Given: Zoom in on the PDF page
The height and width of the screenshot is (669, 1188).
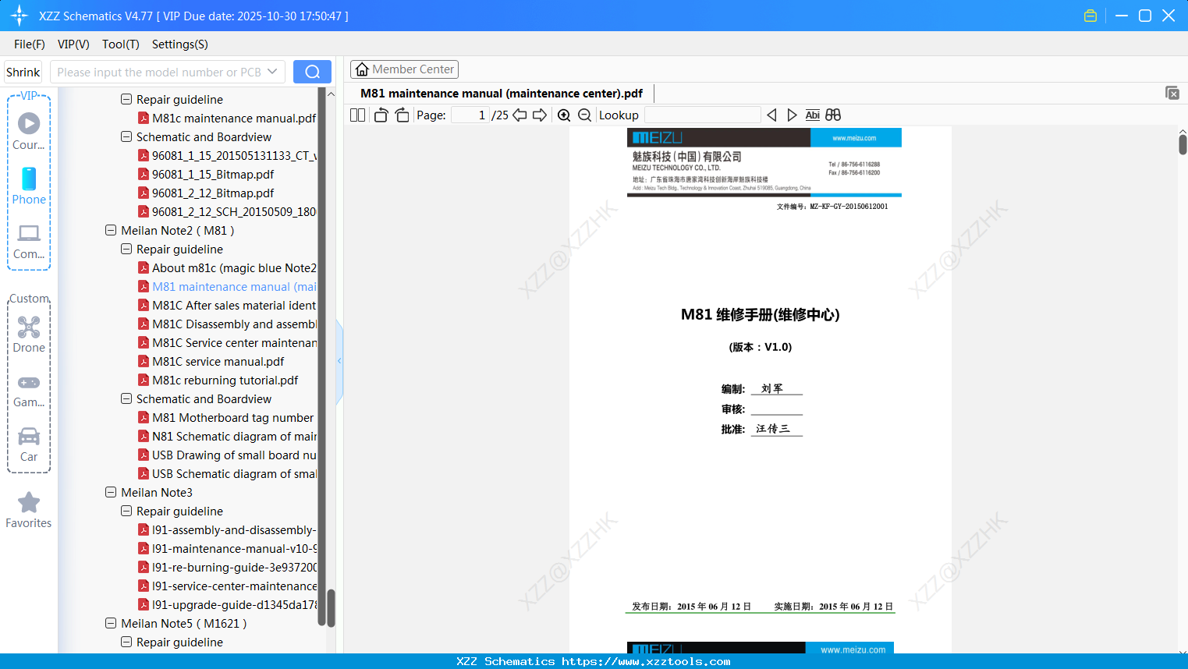Looking at the screenshot, I should (x=563, y=115).
